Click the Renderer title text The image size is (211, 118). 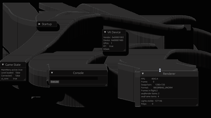pos(169,74)
